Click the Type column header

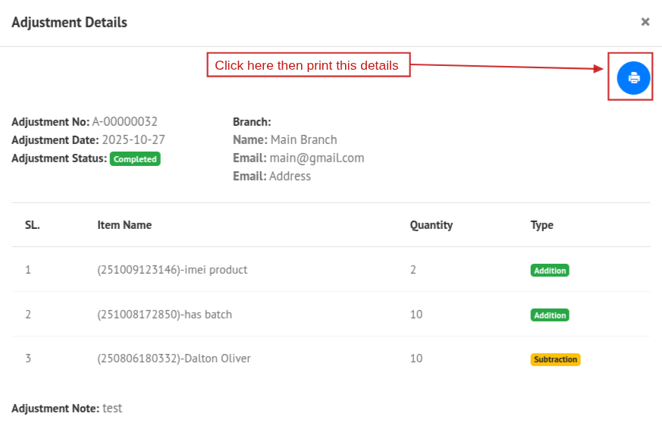point(541,225)
